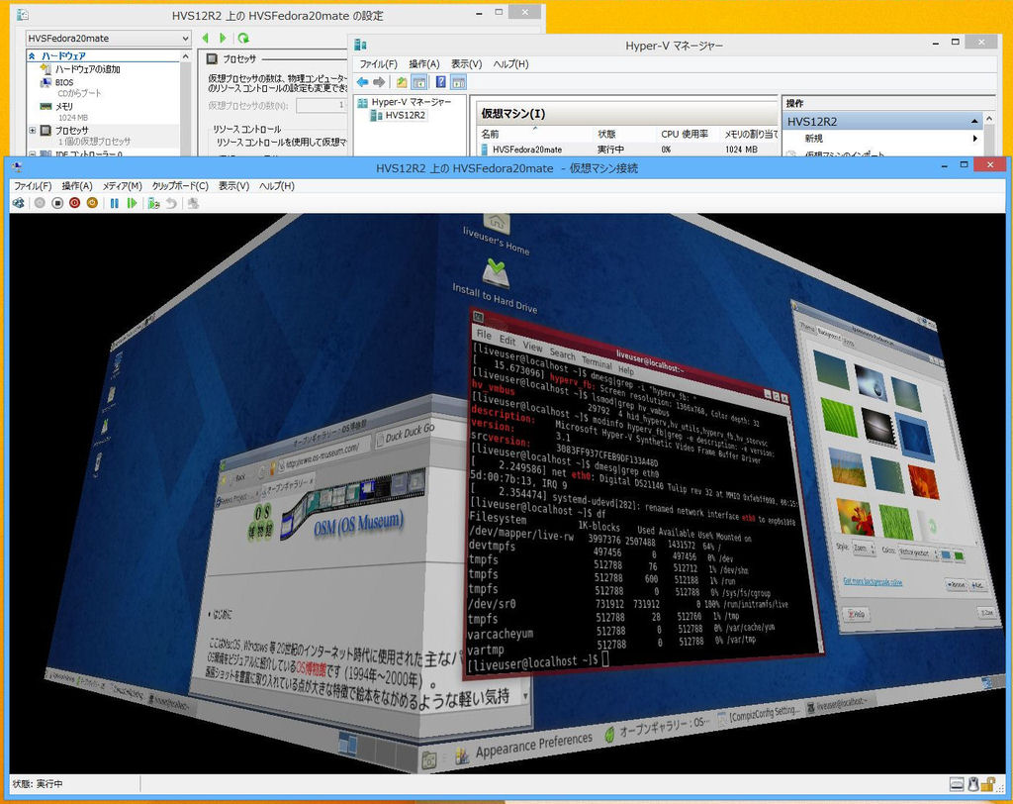Click the Turn Off (black square) VM toolbar icon

57,203
